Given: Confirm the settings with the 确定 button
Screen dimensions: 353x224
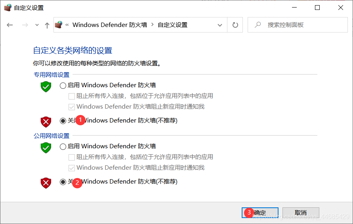Looking at the screenshot, I should (x=260, y=213).
